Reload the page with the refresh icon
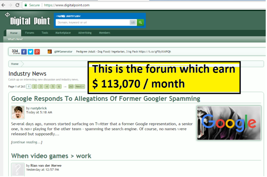267x177 pixels. click(x=17, y=5)
